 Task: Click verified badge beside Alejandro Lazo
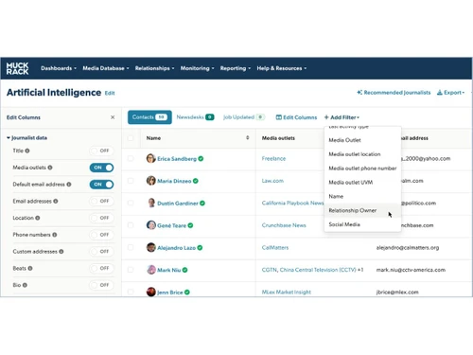200,248
